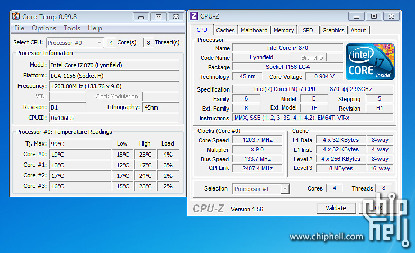Click the Core #2 temperature 17°C
415x253 pixels.
click(79, 176)
